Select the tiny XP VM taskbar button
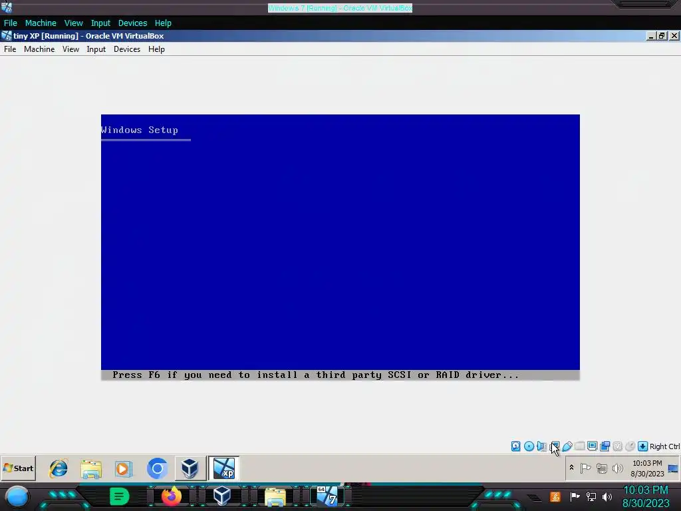The image size is (681, 511). click(223, 468)
